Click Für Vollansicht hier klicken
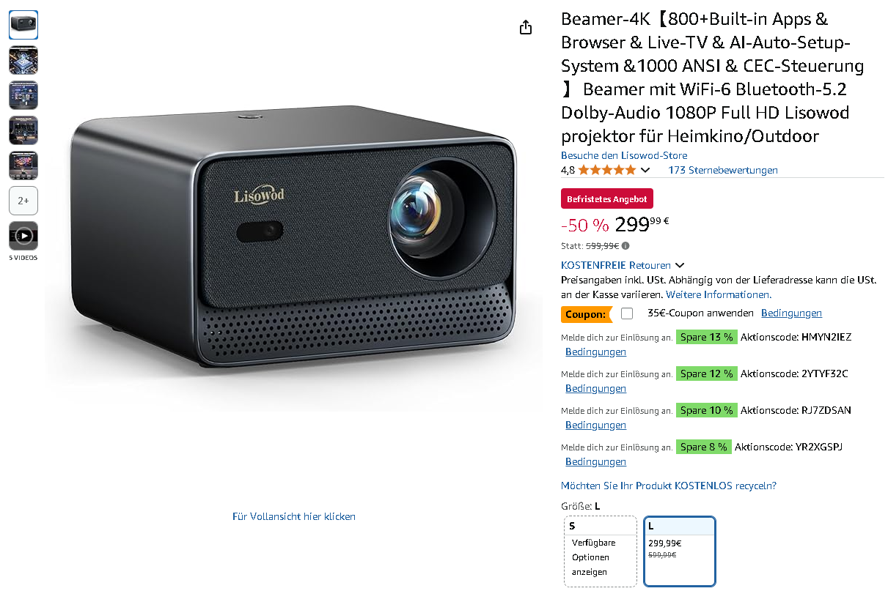The width and height of the screenshot is (888, 591). coord(294,516)
